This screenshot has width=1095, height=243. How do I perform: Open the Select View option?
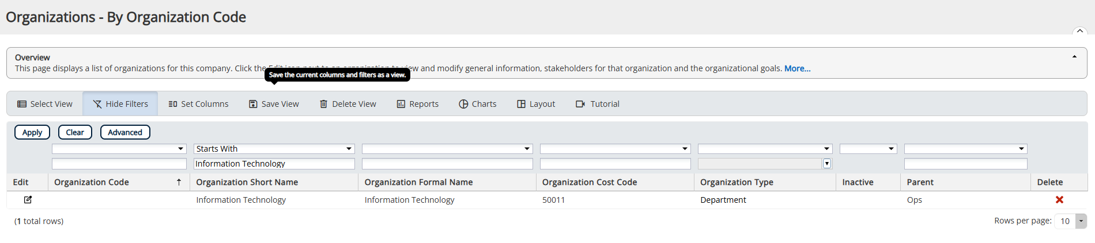point(45,104)
